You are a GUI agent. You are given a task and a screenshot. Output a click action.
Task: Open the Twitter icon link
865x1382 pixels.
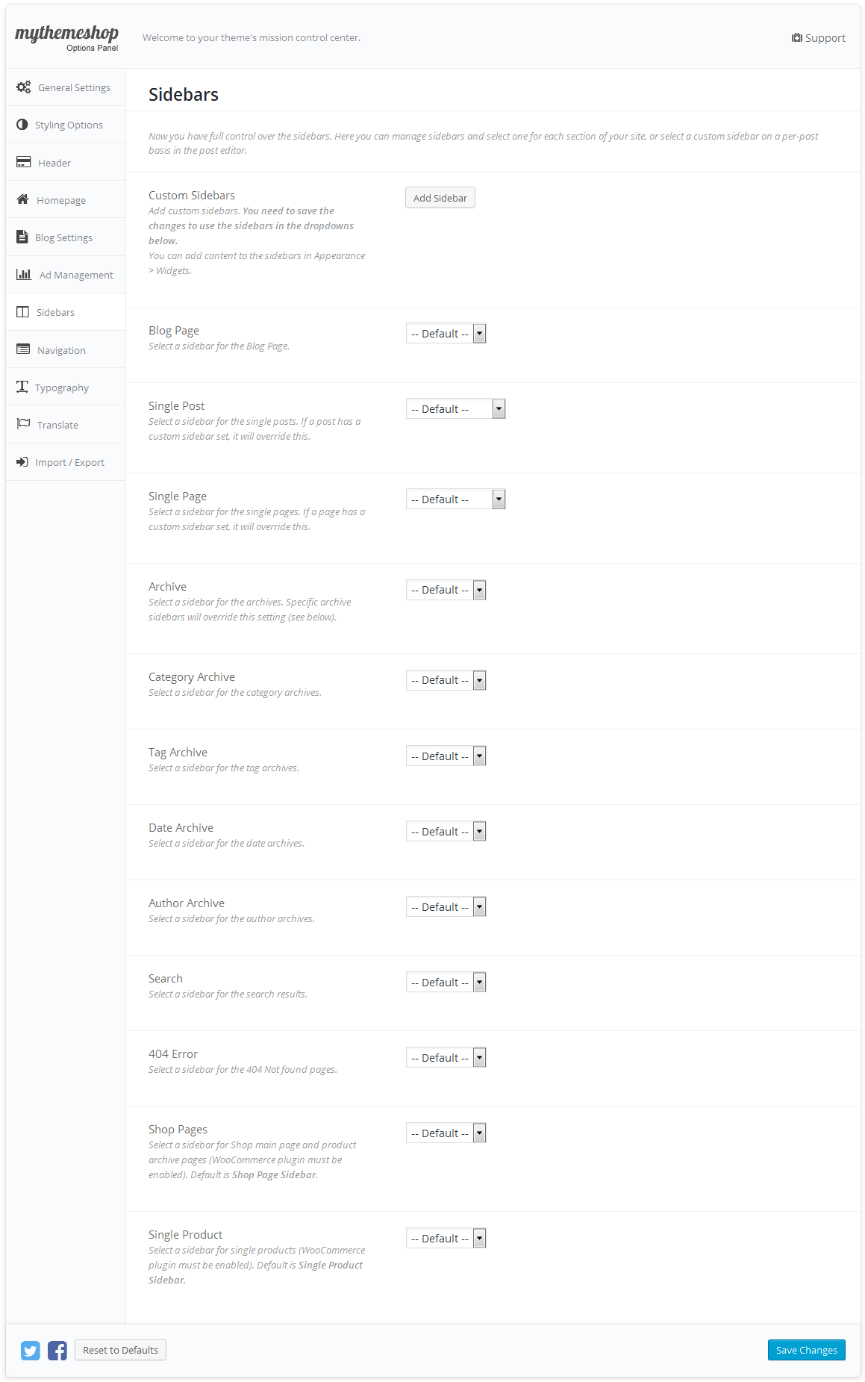31,1350
